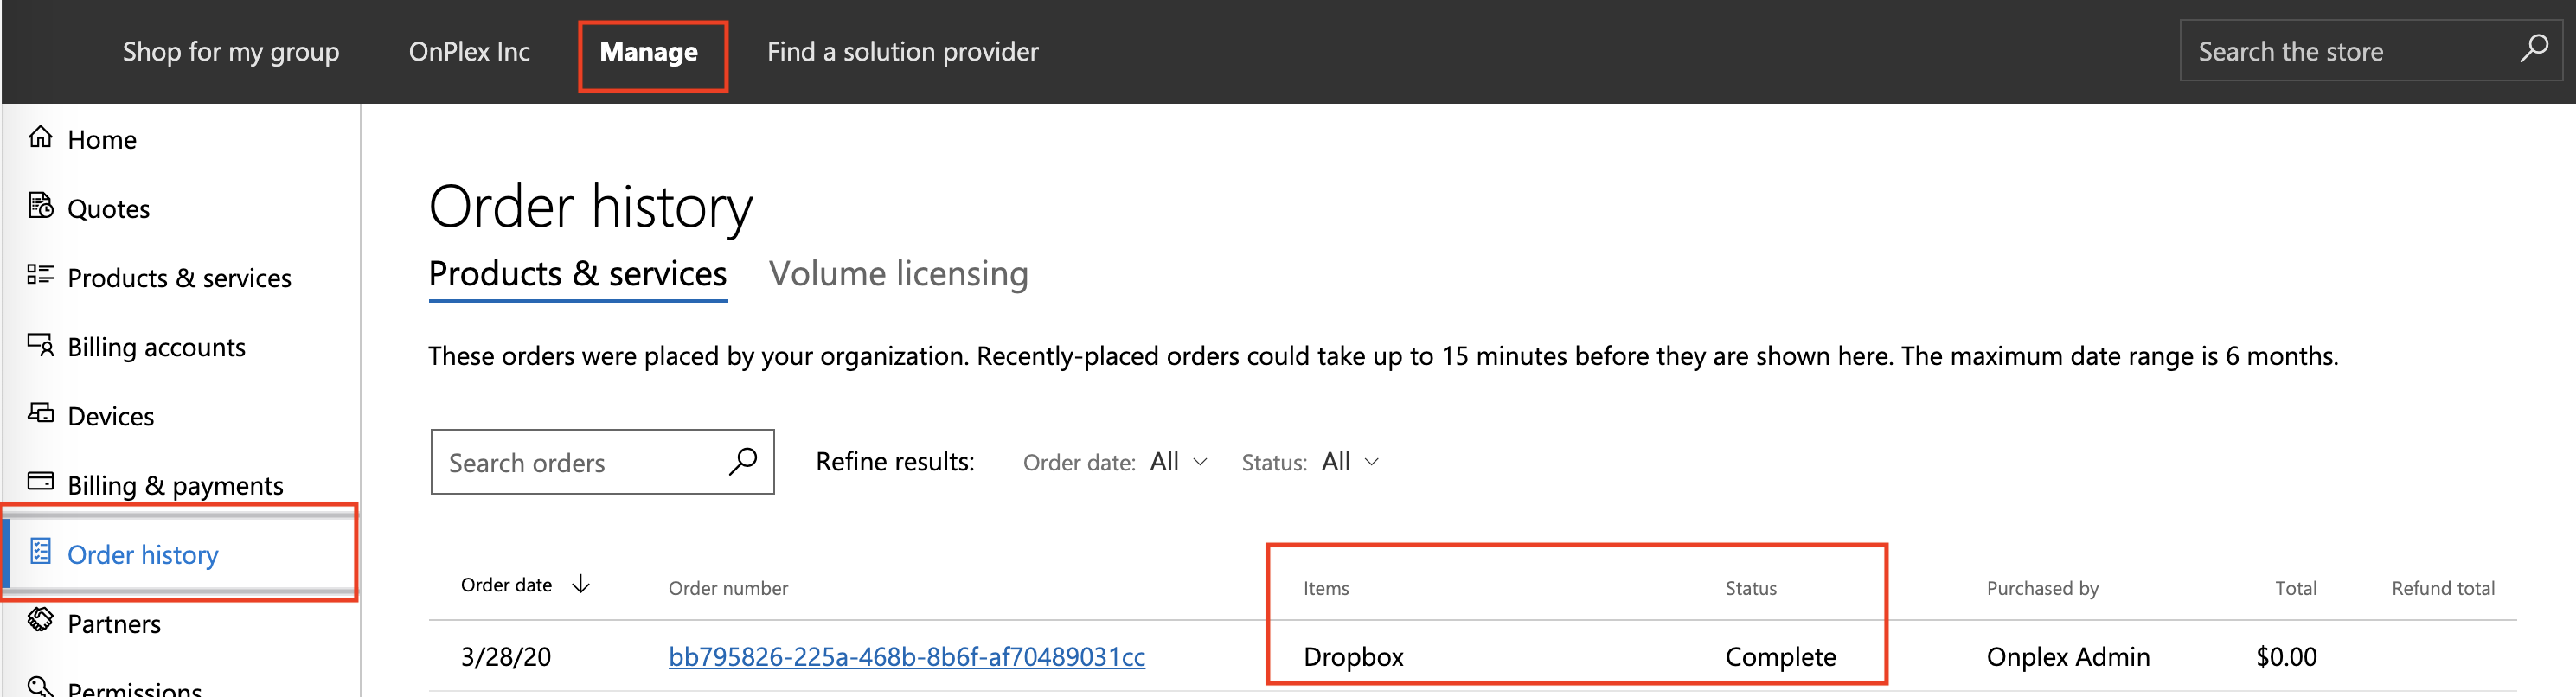Open Quotes in sidebar
Image resolution: width=2576 pixels, height=697 pixels.
[x=108, y=208]
